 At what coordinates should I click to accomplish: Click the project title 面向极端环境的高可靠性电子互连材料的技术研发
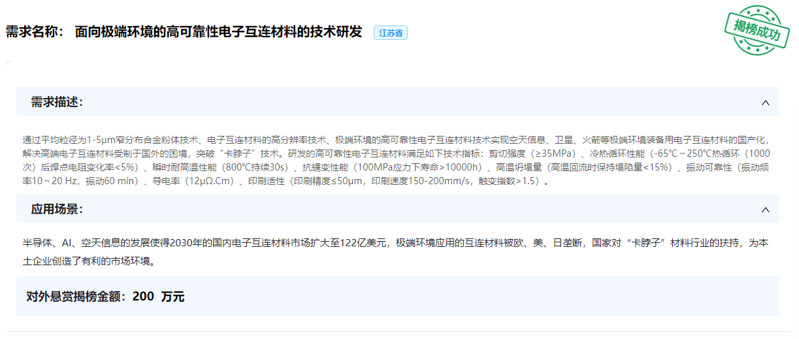pyautogui.click(x=218, y=32)
